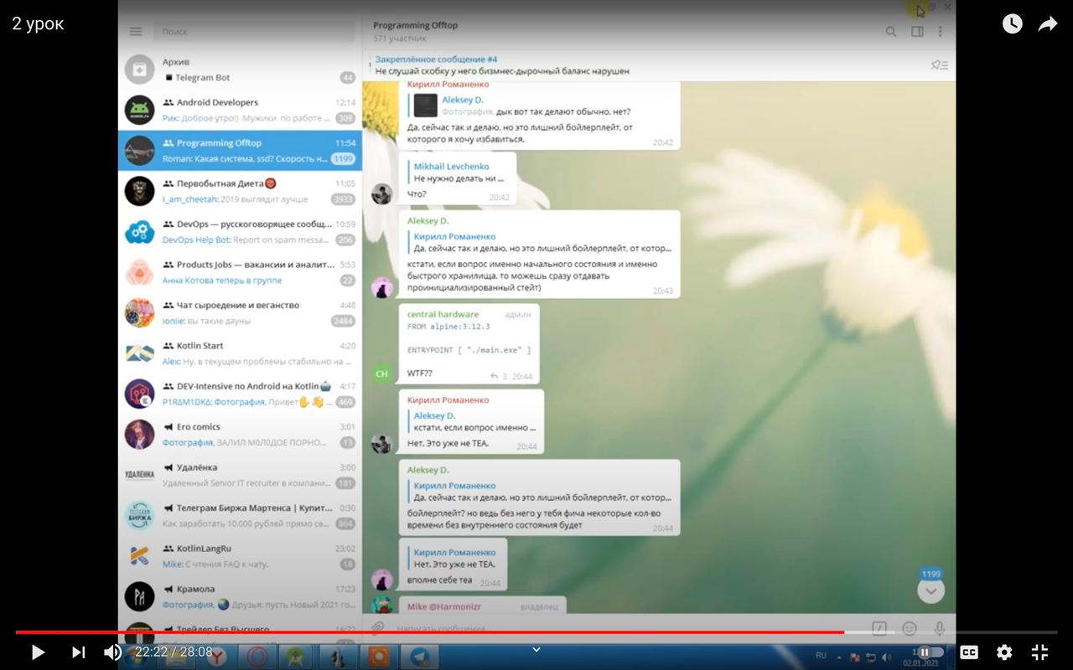Click the green CH avatar
Viewport: 1073px width, 670px height.
tap(381, 374)
